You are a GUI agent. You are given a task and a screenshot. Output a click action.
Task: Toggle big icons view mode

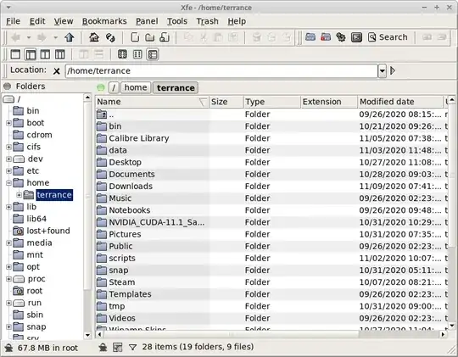[x=122, y=54]
